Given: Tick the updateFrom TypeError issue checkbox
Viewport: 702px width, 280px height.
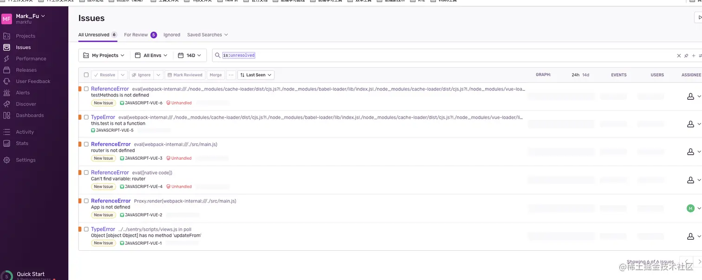Looking at the screenshot, I should point(86,229).
